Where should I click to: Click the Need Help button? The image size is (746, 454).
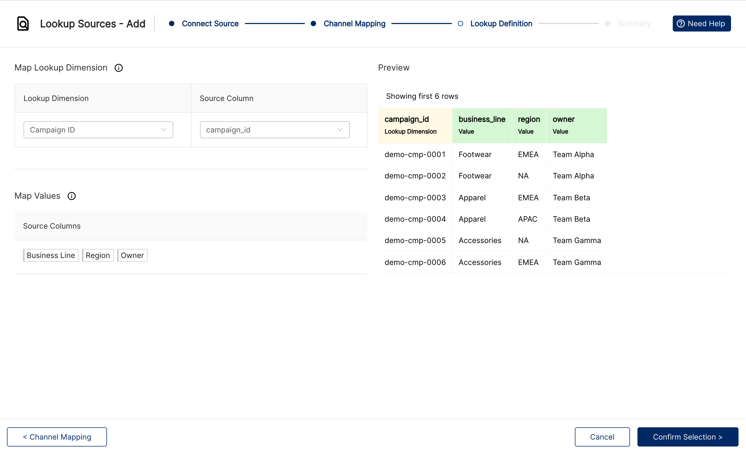702,24
